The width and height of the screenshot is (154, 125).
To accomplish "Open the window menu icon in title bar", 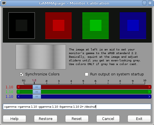I will click(4, 3).
